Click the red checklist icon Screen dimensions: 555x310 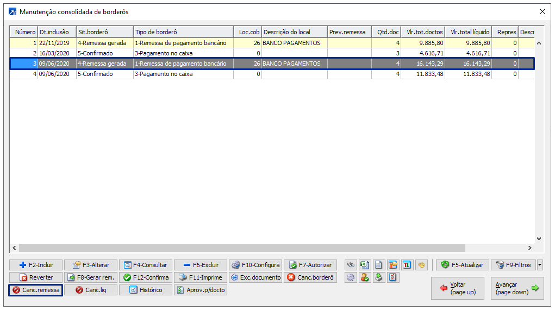392,277
